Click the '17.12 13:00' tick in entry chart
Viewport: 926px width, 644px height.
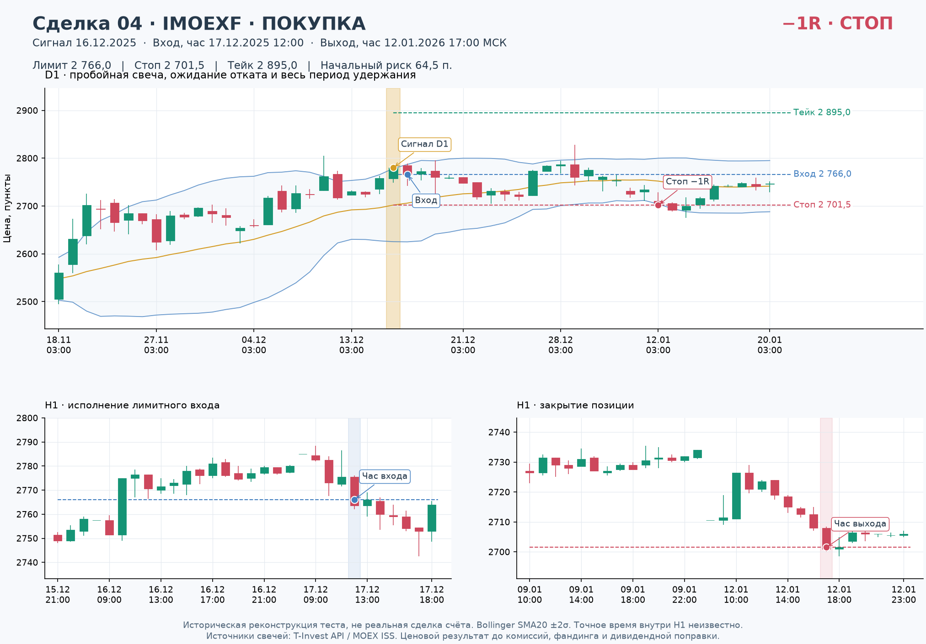367,595
